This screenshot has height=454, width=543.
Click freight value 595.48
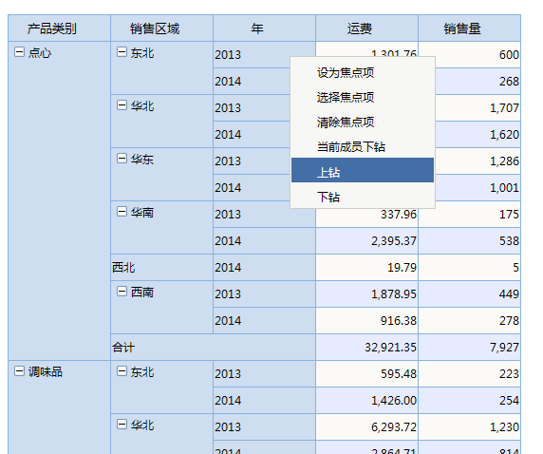tap(366, 373)
